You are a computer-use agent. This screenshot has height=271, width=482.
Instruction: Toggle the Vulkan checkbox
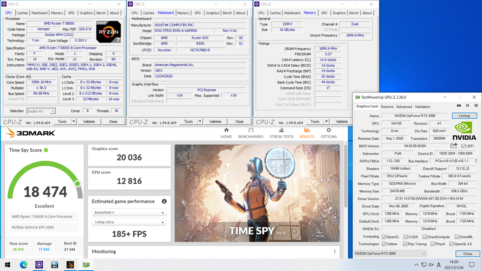(384, 244)
